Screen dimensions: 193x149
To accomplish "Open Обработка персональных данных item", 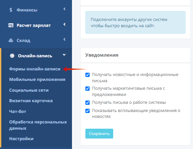I will tap(38, 125).
